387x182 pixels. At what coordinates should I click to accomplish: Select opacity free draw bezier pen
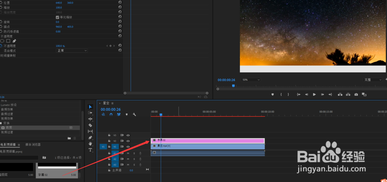coord(14,41)
